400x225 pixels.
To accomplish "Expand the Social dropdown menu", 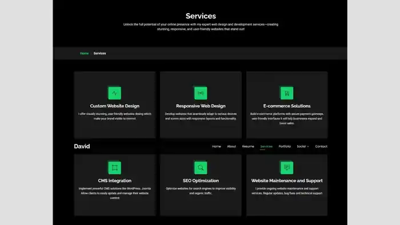I will pyautogui.click(x=303, y=146).
